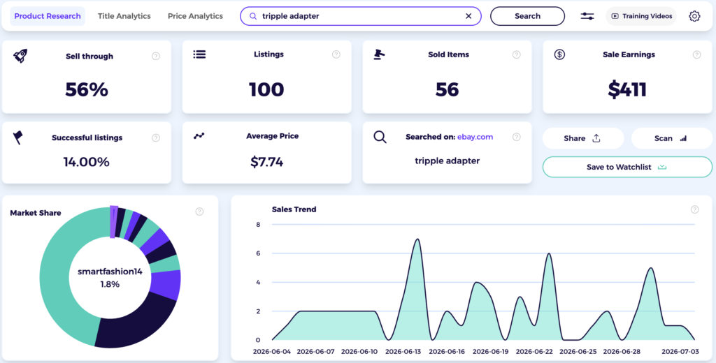Open help for Sell through
Image resolution: width=716 pixels, height=363 pixels.
coord(156,56)
